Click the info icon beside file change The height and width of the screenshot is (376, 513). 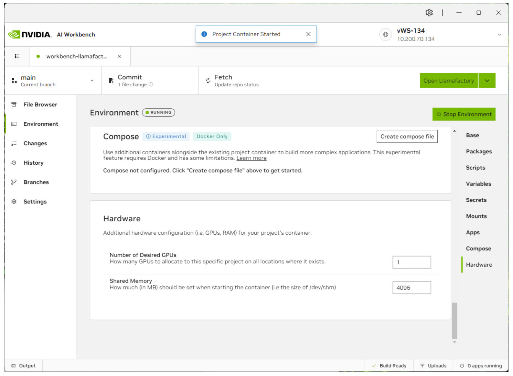point(151,84)
